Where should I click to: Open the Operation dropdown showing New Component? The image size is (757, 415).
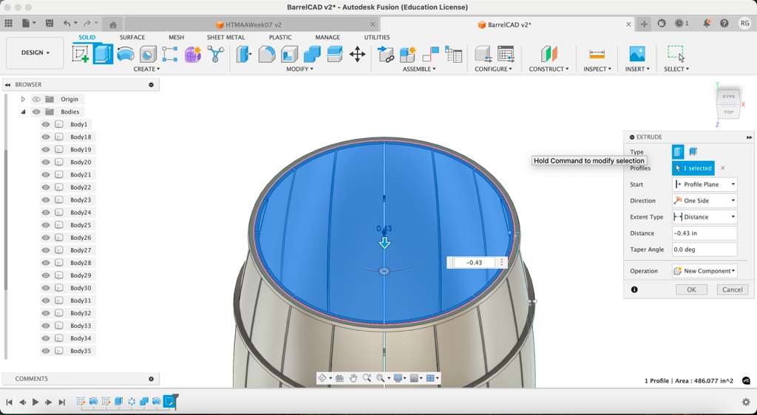[x=704, y=271]
